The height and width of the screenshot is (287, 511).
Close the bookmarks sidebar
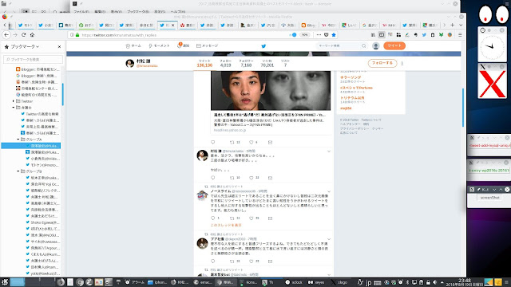tap(59, 47)
